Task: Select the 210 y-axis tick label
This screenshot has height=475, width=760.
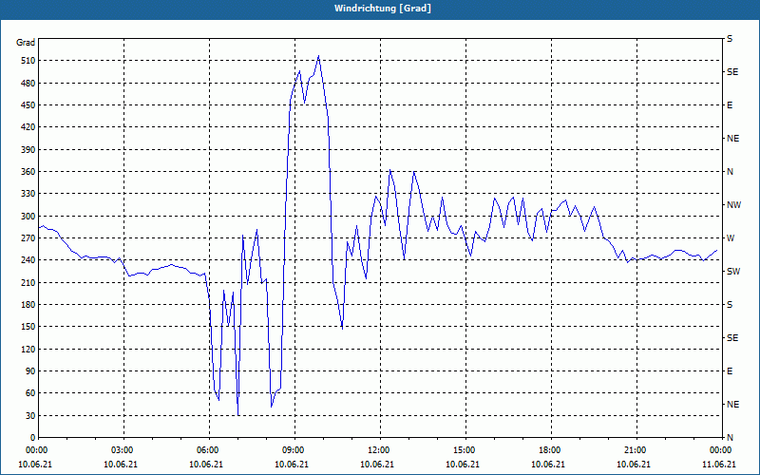Action: click(28, 282)
